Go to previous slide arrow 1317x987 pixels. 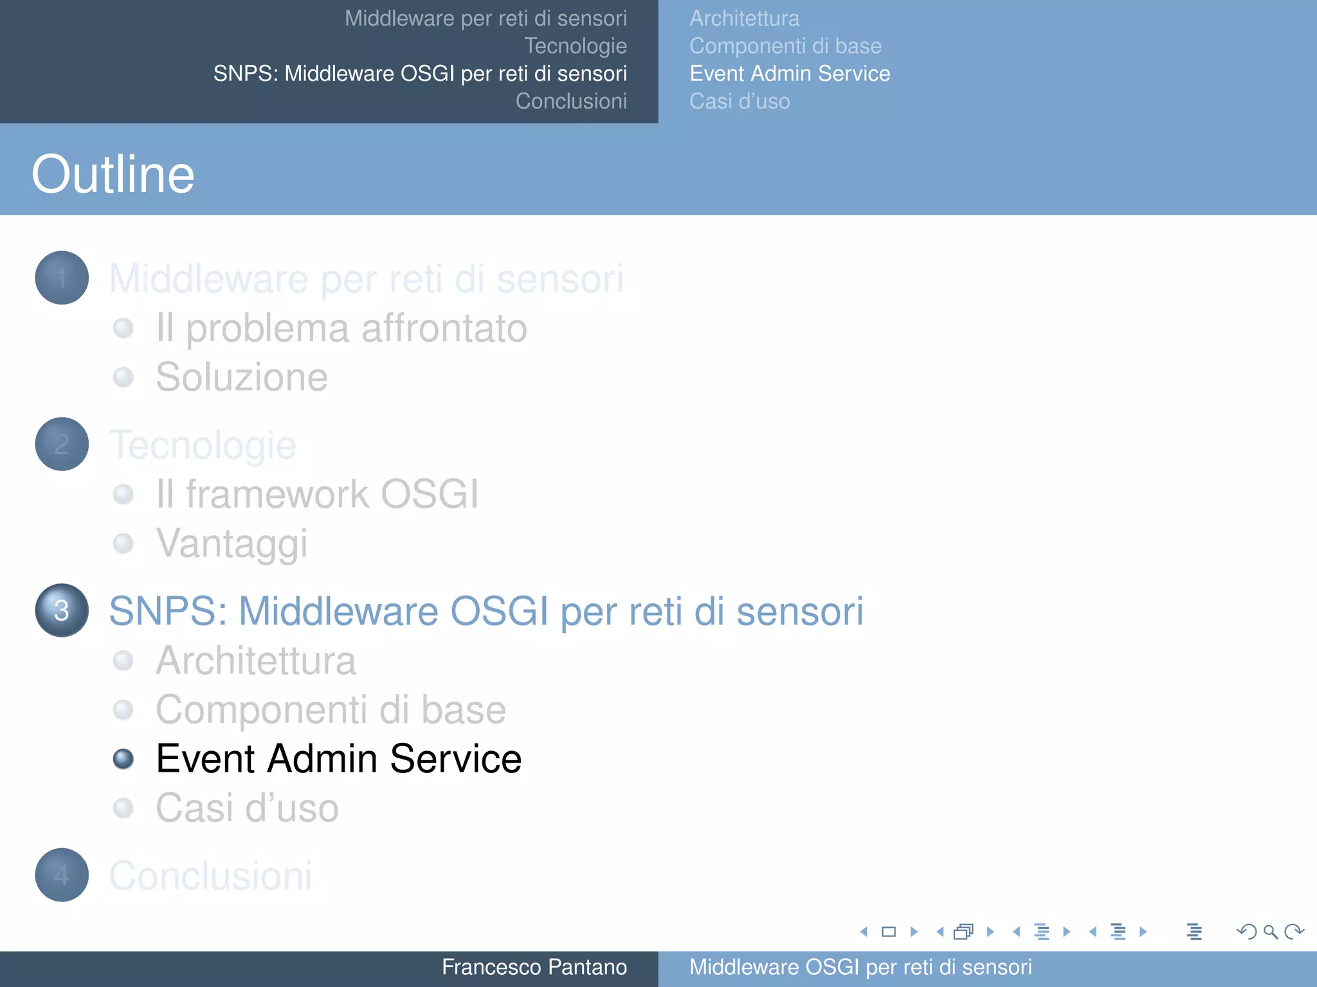click(864, 931)
